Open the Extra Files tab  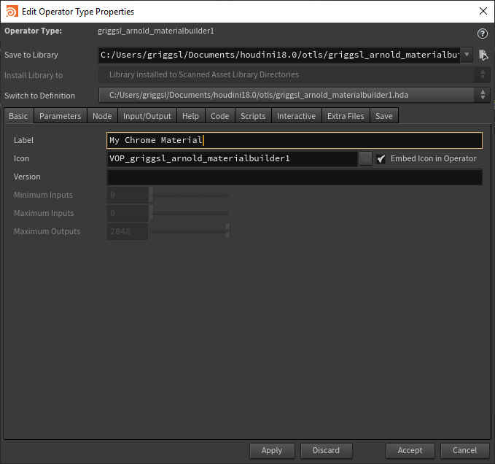[346, 116]
